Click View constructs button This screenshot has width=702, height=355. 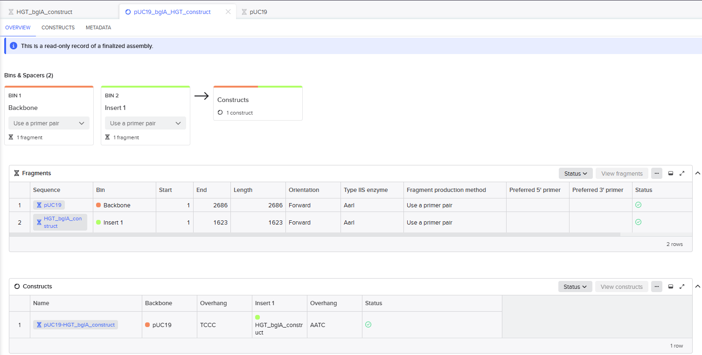(x=622, y=287)
